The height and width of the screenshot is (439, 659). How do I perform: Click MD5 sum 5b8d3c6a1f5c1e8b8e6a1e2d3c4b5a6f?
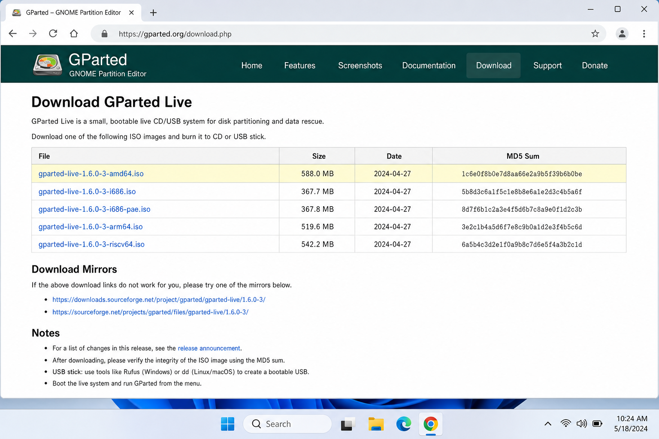tap(522, 192)
